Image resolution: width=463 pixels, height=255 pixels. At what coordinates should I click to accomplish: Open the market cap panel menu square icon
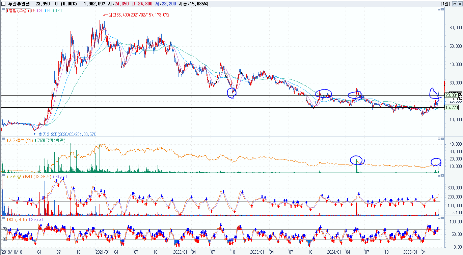tap(3, 139)
